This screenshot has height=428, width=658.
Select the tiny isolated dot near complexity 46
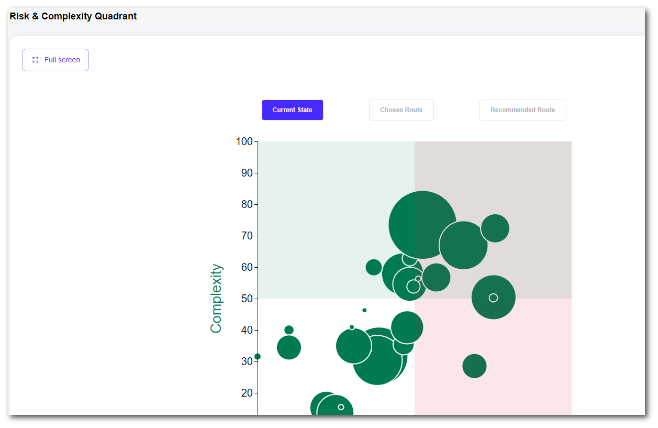pos(364,310)
